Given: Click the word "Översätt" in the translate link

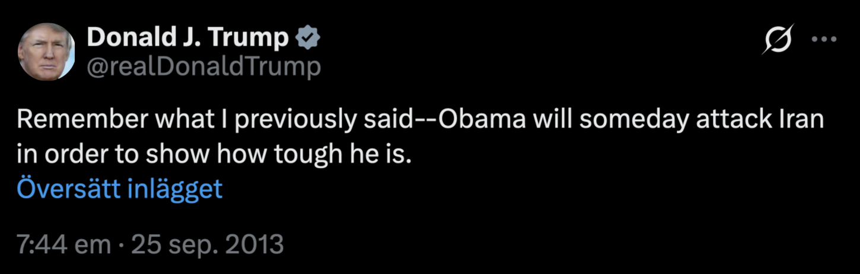Looking at the screenshot, I should pyautogui.click(x=66, y=189).
